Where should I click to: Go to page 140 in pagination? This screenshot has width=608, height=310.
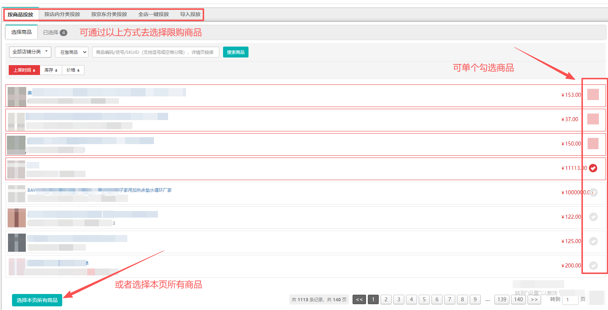tap(518, 299)
